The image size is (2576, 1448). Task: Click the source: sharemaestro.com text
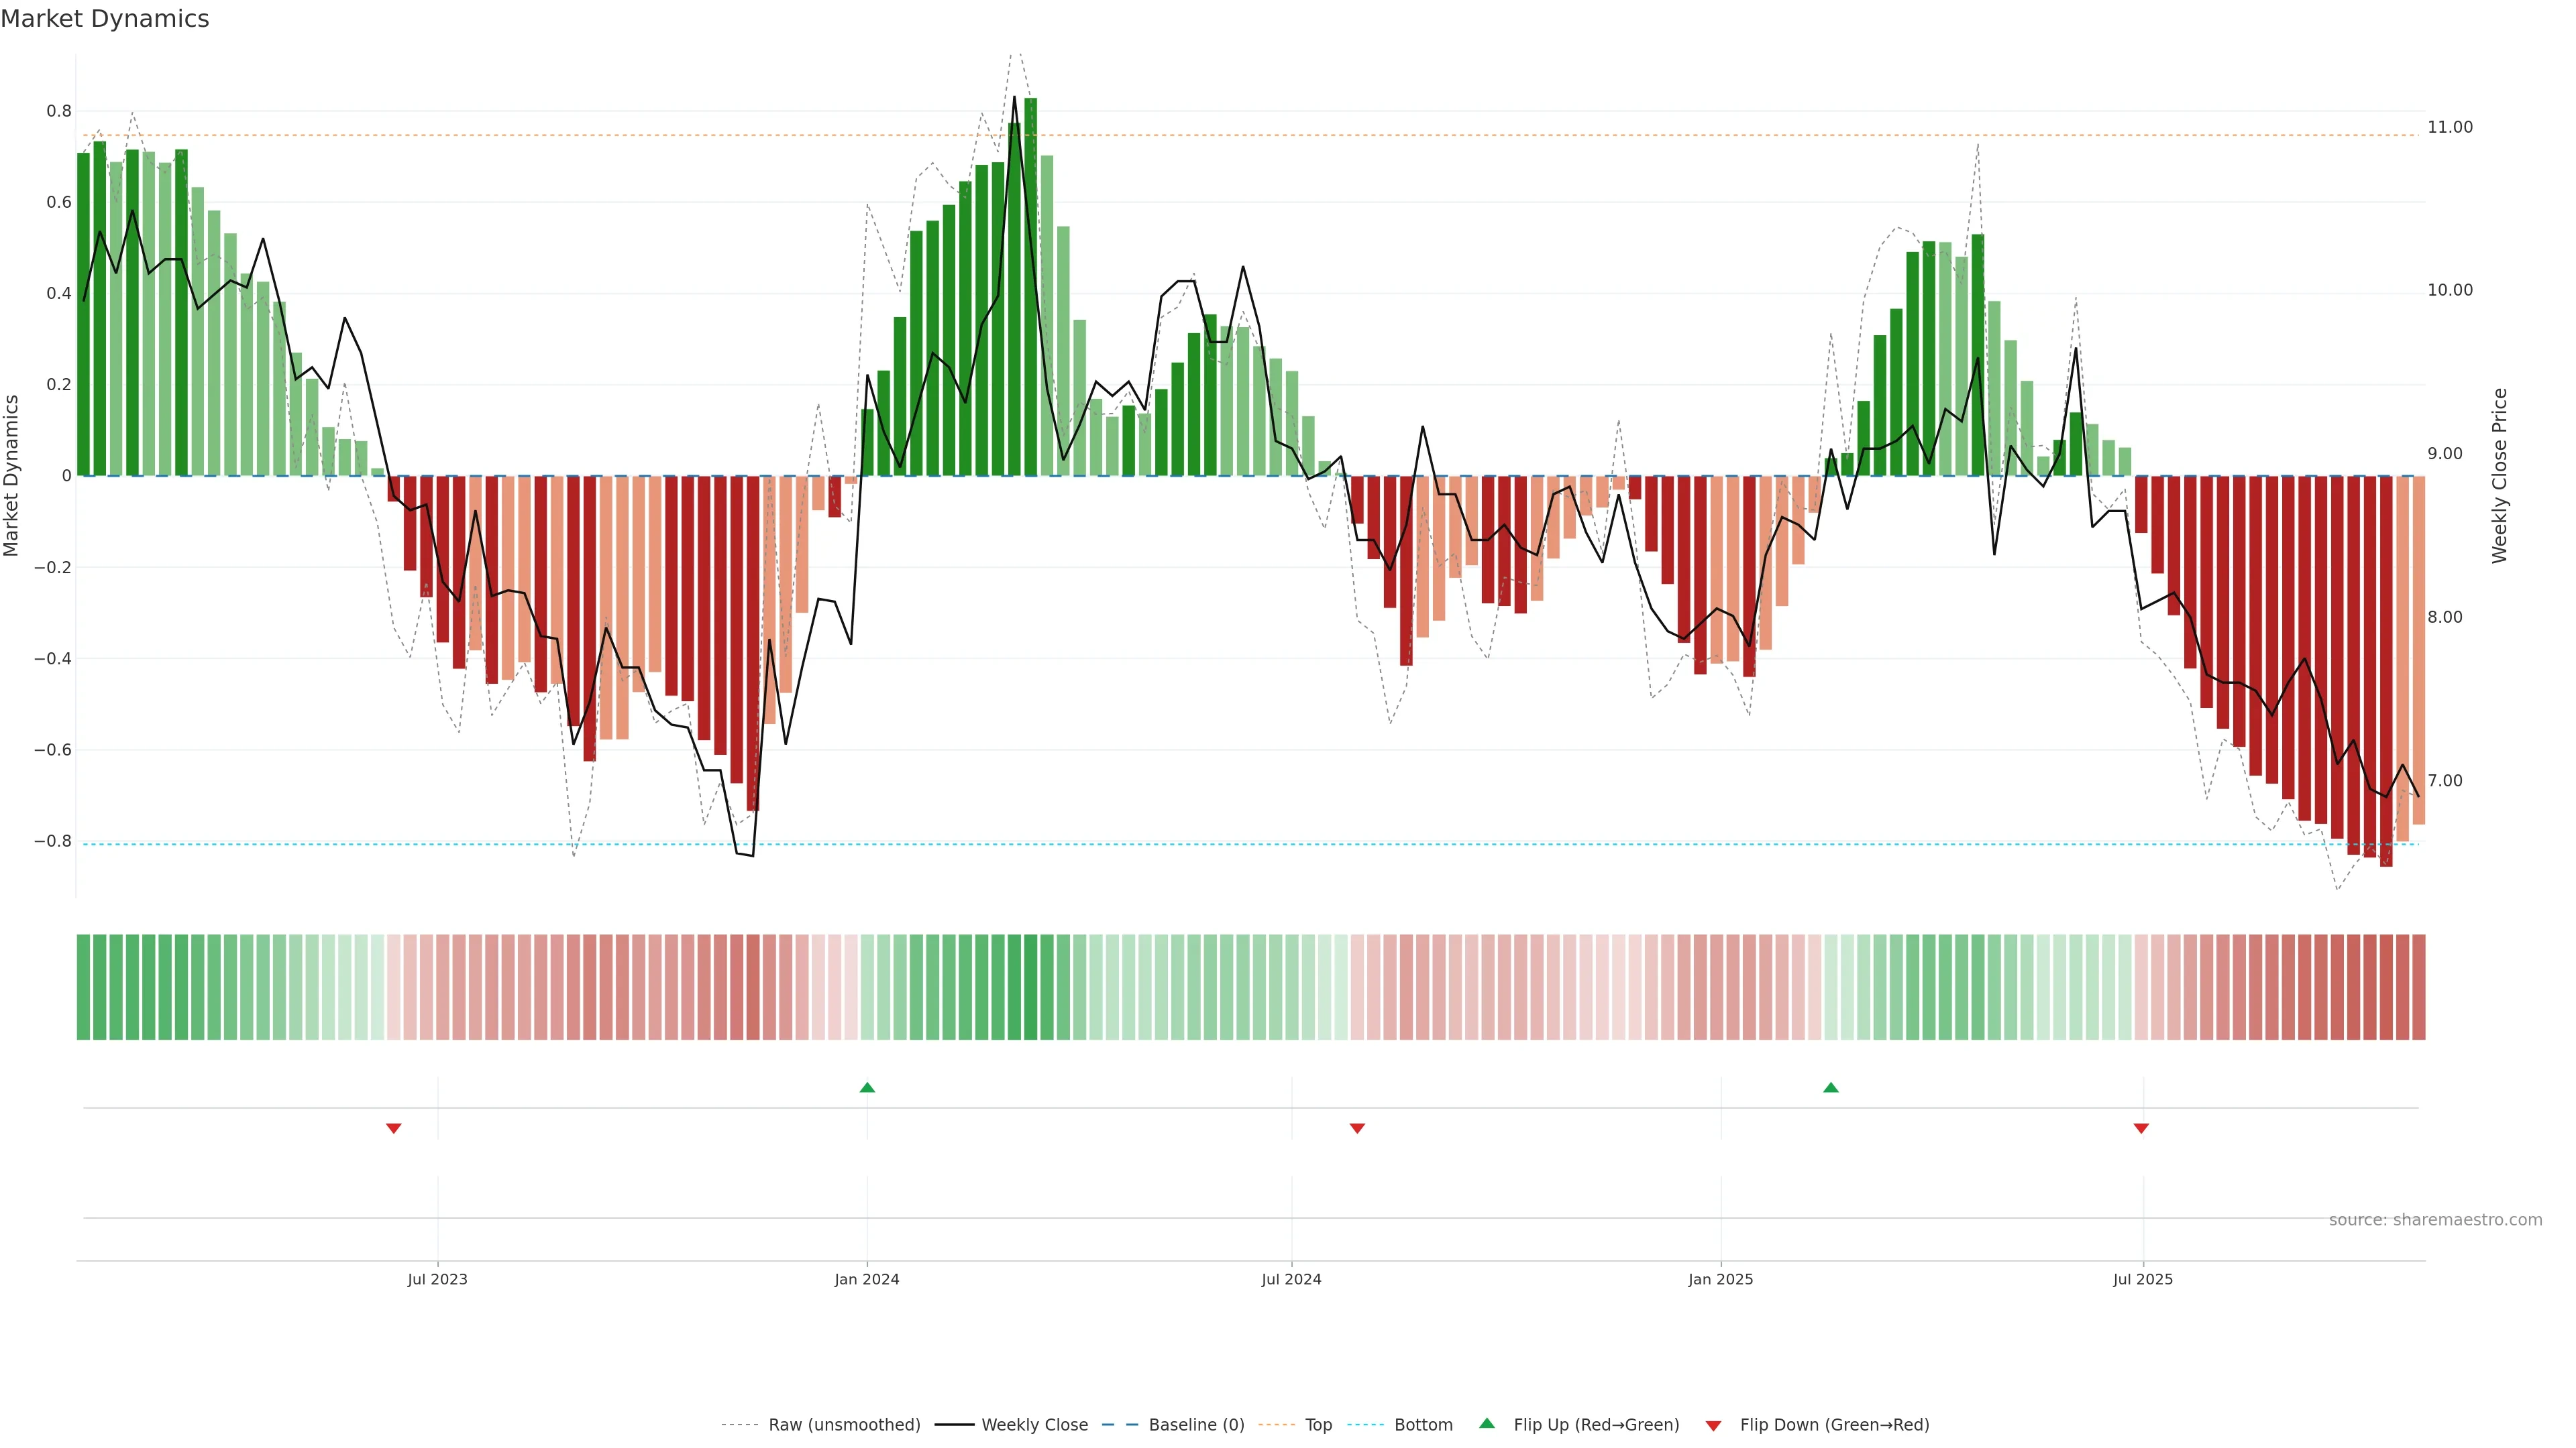2435,1220
